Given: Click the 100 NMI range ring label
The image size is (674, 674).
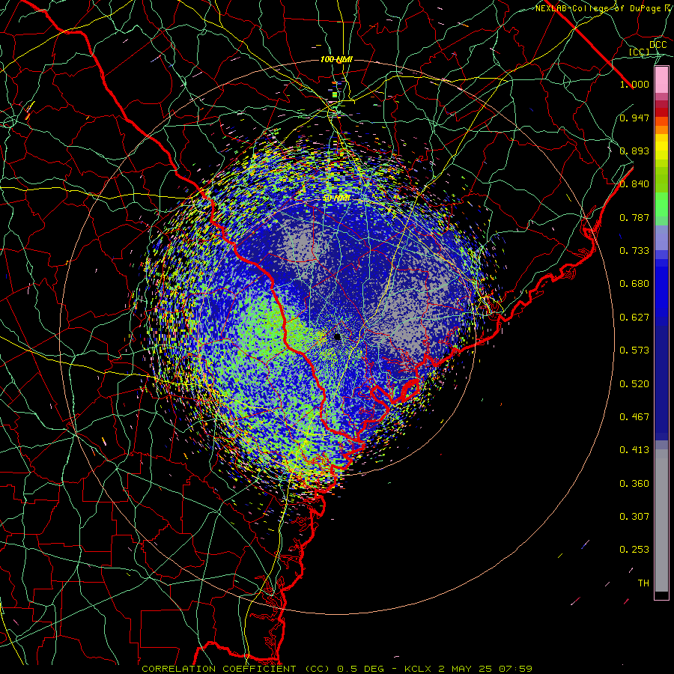Looking at the screenshot, I should [336, 59].
